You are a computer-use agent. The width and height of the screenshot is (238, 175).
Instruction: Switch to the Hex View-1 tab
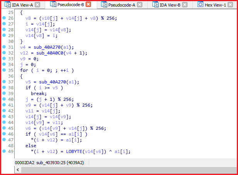(215, 5)
